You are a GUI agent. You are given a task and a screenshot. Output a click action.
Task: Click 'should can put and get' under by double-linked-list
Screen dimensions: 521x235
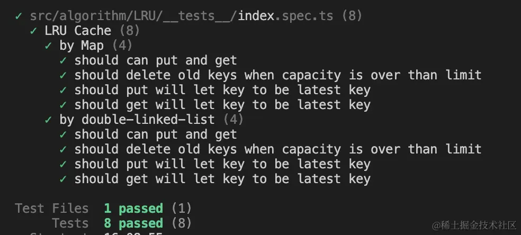click(x=155, y=134)
